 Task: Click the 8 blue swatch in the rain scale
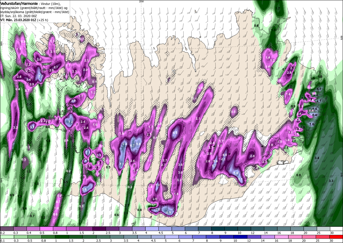point(212,237)
